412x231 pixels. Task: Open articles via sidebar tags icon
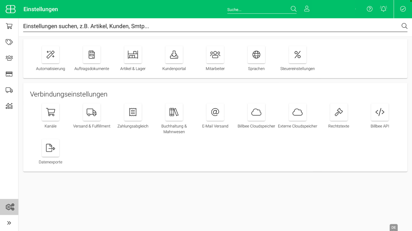pyautogui.click(x=9, y=42)
